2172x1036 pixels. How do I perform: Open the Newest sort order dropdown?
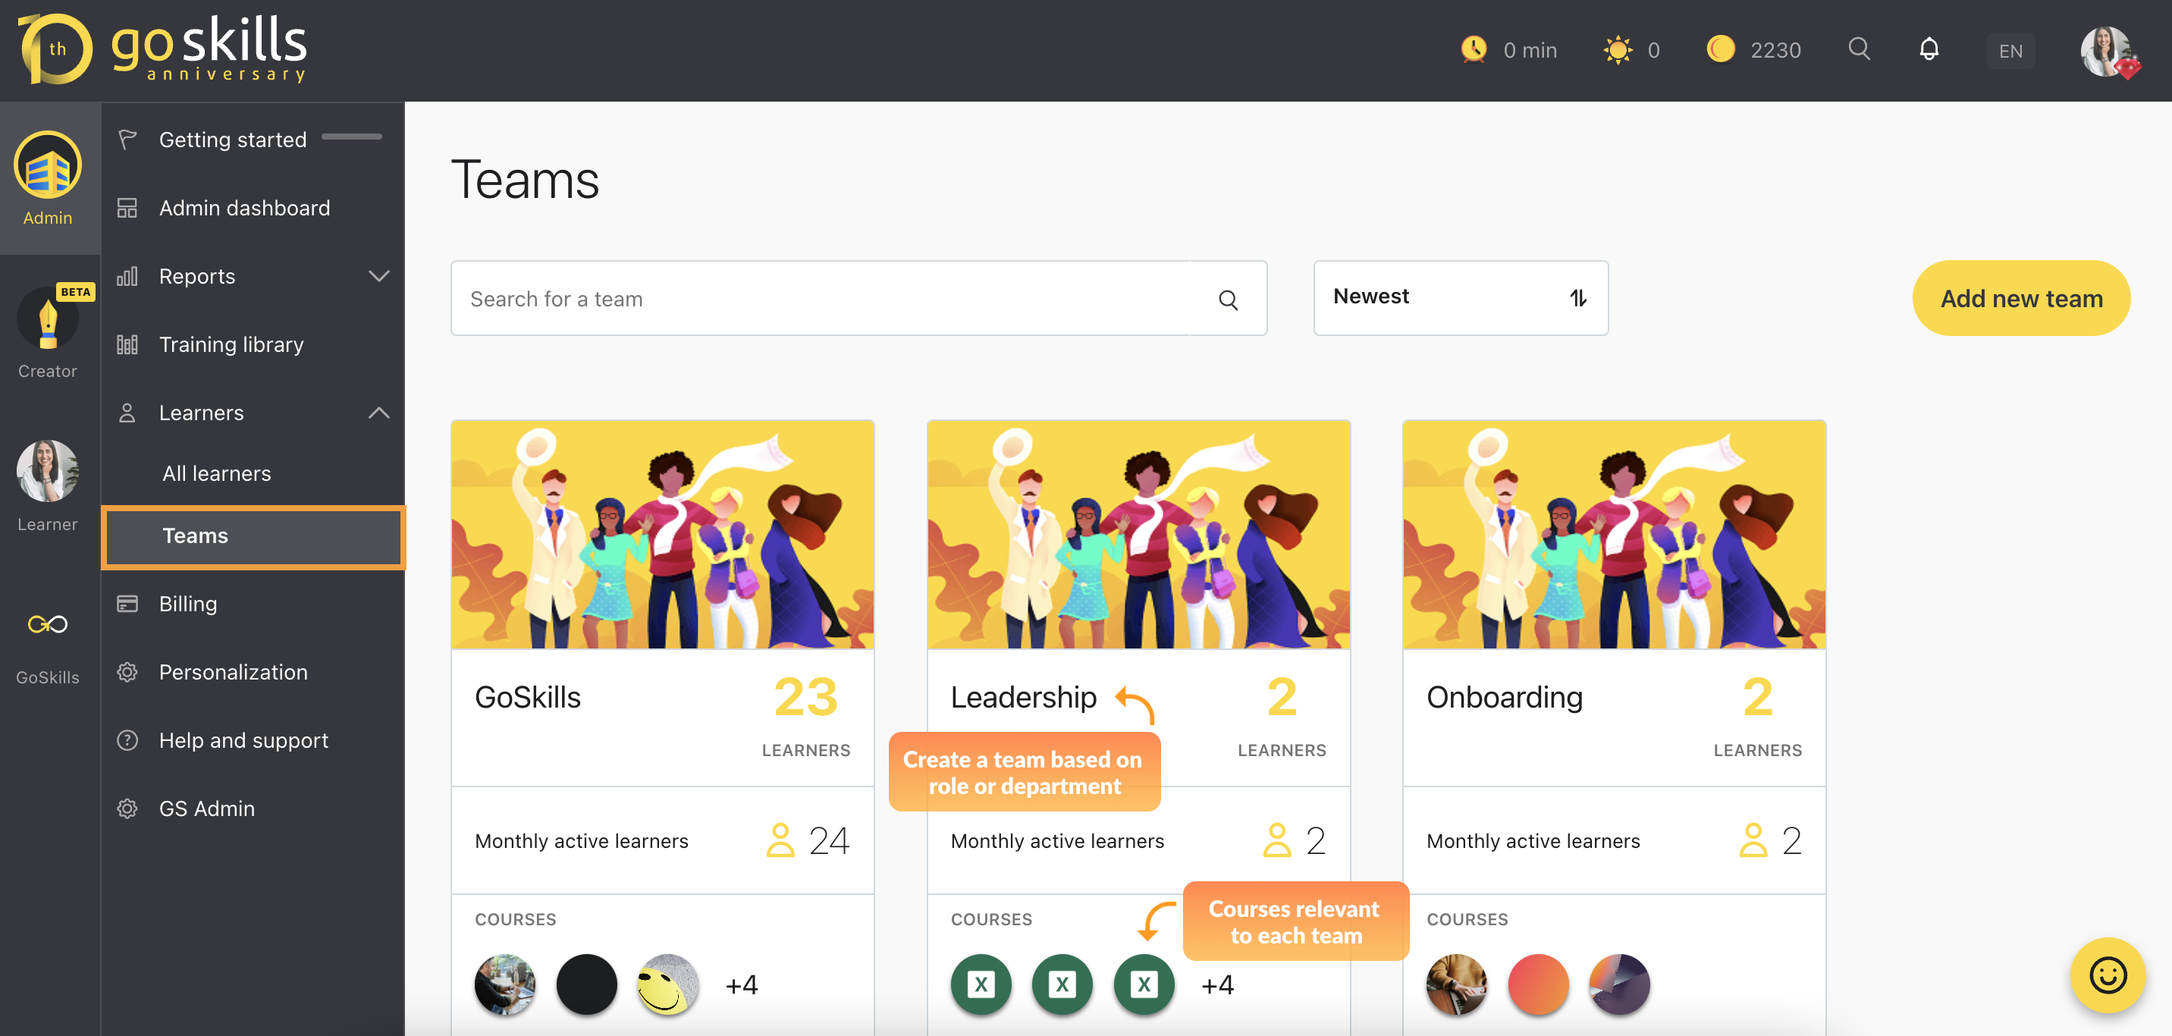point(1461,295)
